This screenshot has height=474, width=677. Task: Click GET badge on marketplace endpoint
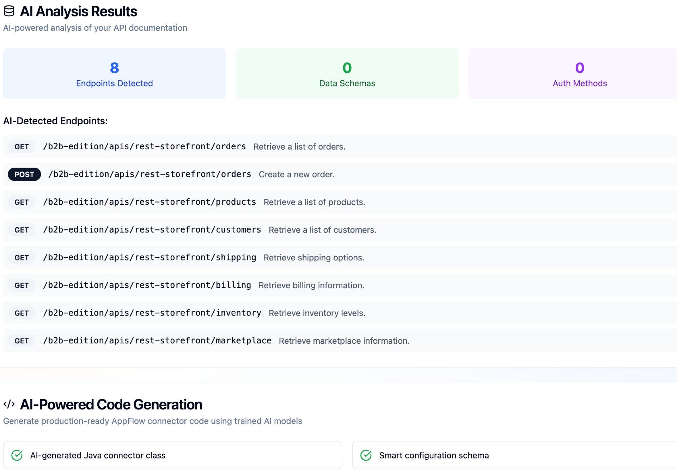[x=22, y=341]
